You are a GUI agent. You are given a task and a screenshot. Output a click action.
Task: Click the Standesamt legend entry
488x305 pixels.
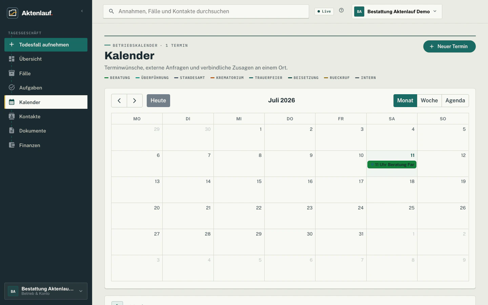[x=190, y=78]
